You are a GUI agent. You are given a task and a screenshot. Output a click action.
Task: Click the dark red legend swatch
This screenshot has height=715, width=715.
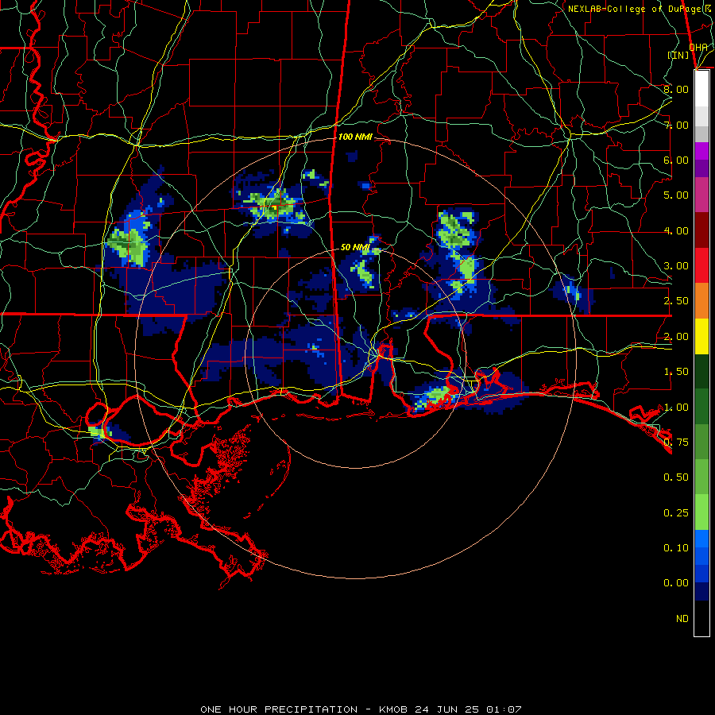[701, 230]
